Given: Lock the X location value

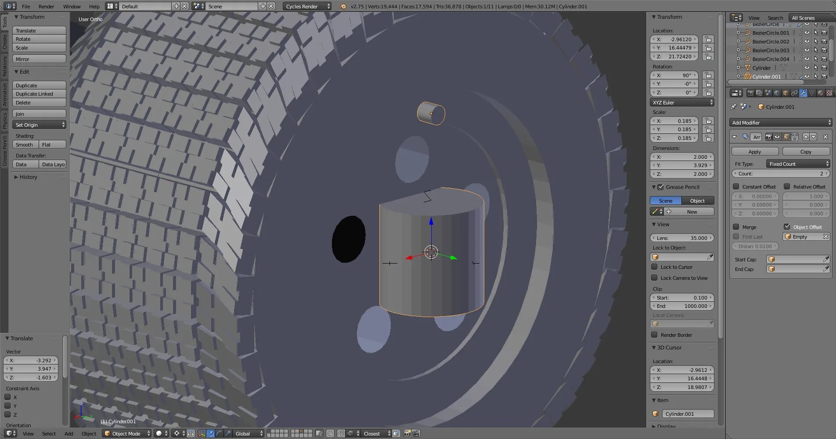Looking at the screenshot, I should [708, 39].
